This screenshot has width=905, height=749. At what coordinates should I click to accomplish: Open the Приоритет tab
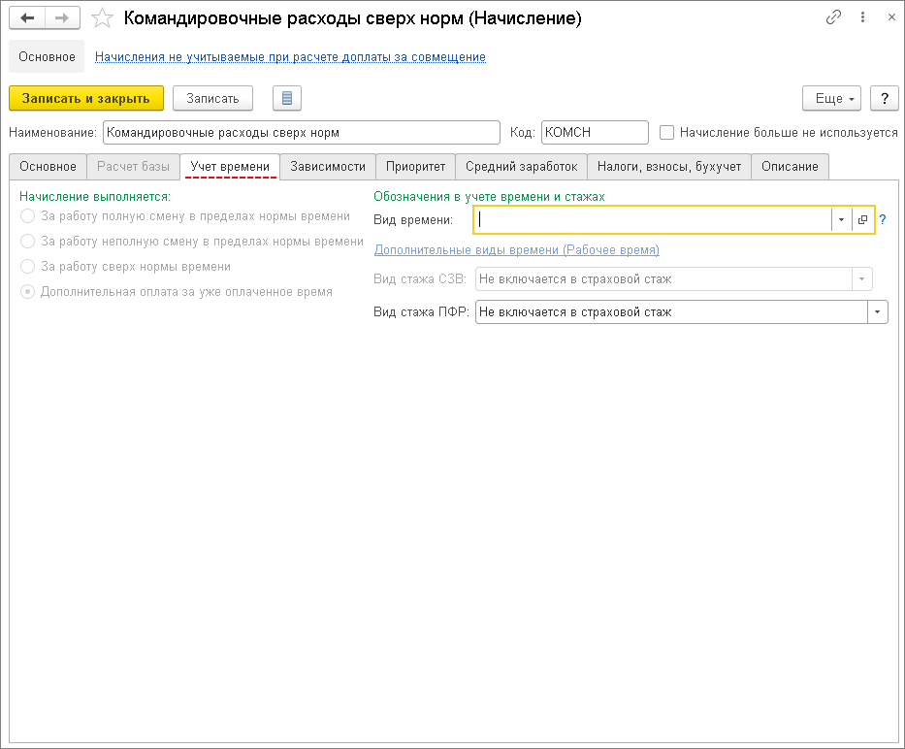(415, 166)
